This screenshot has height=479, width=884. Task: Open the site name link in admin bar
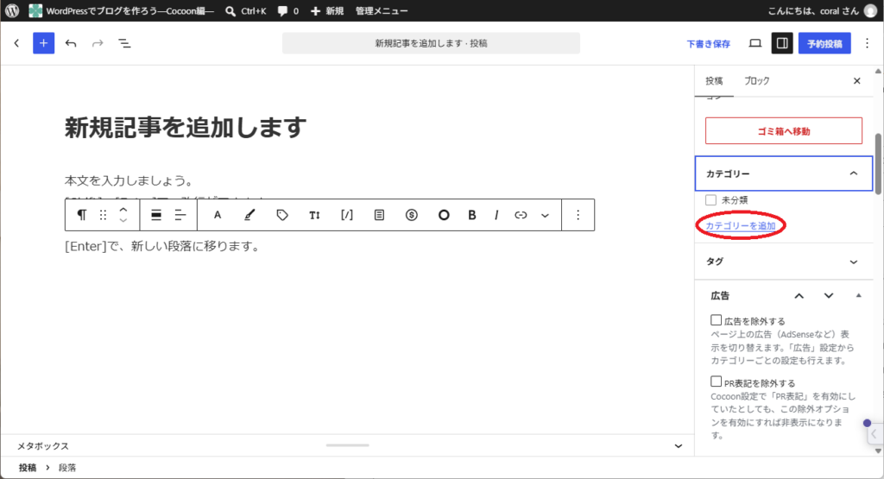click(x=122, y=10)
